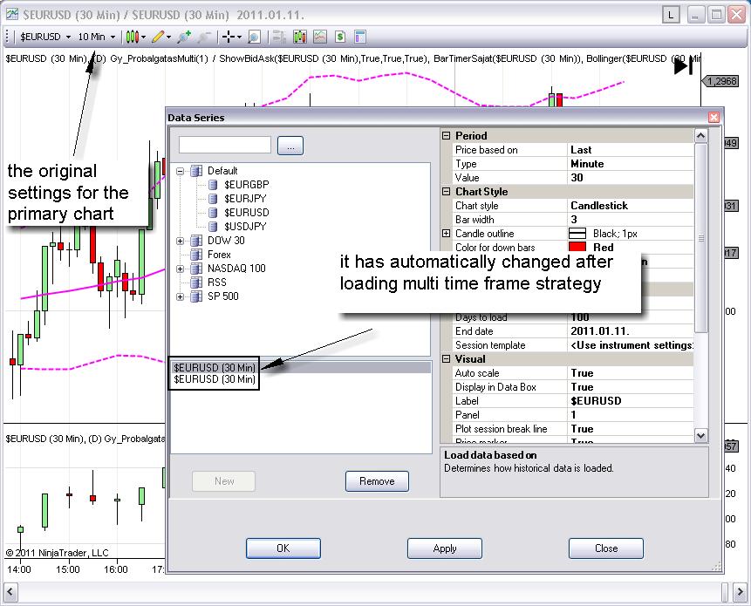Click the SP 500 list database icon
The image size is (751, 606).
click(196, 296)
